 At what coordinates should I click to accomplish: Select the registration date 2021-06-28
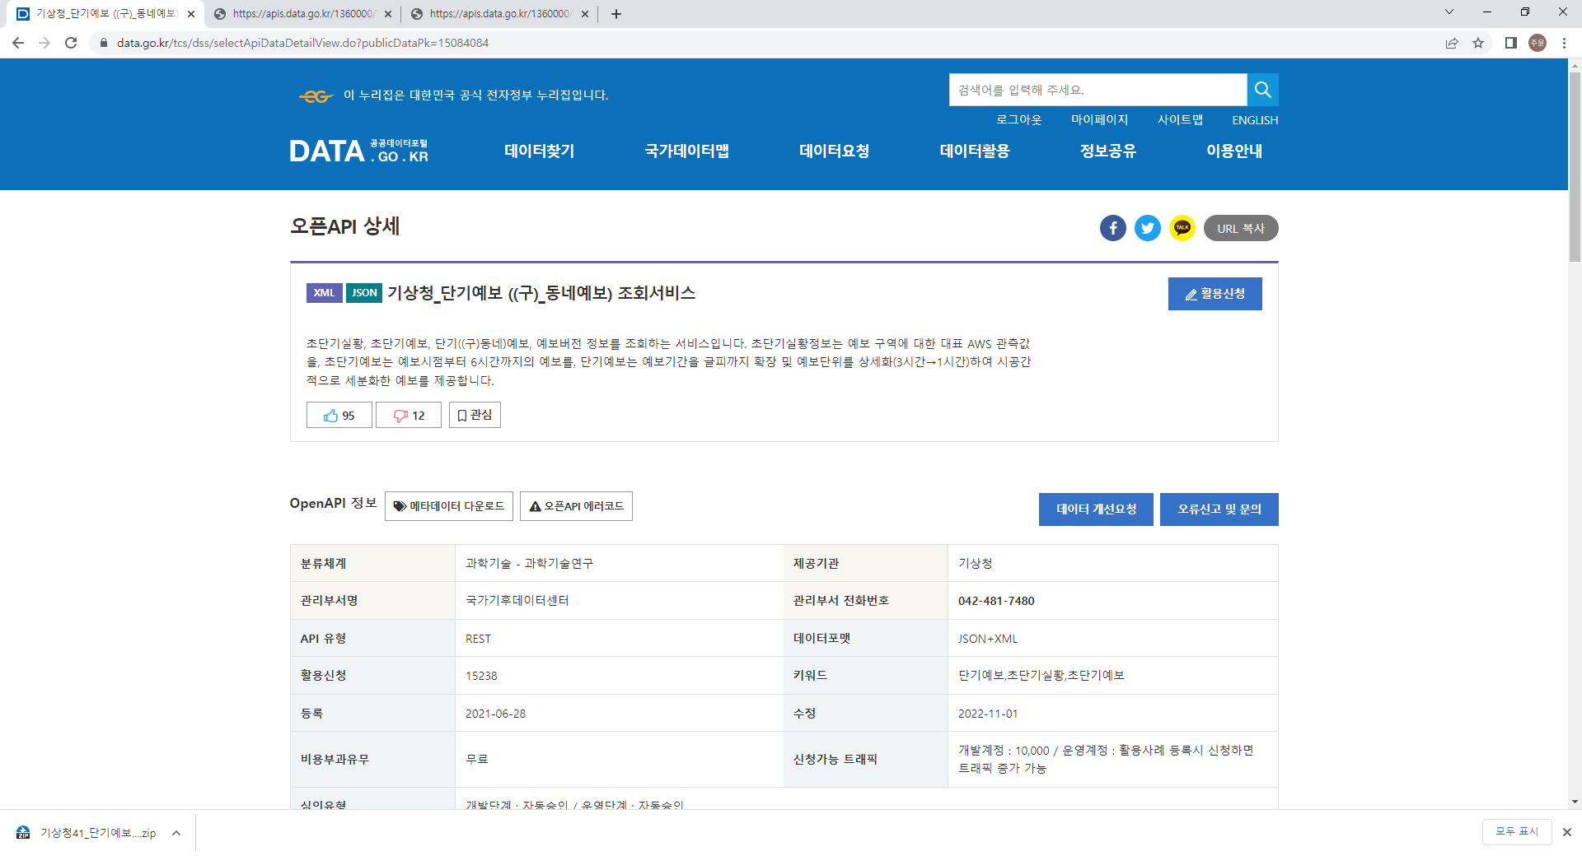point(495,714)
